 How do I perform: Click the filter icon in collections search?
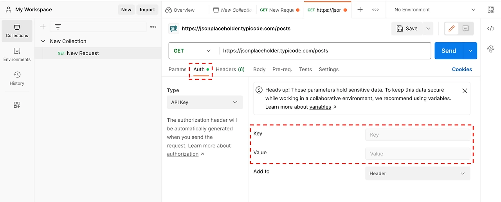tap(58, 27)
